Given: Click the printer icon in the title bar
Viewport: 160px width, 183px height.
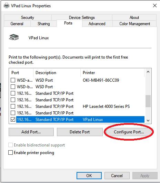Looking at the screenshot, I should [7, 6].
